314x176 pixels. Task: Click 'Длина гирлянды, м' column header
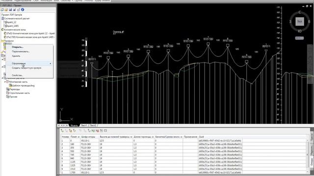coord(144,137)
